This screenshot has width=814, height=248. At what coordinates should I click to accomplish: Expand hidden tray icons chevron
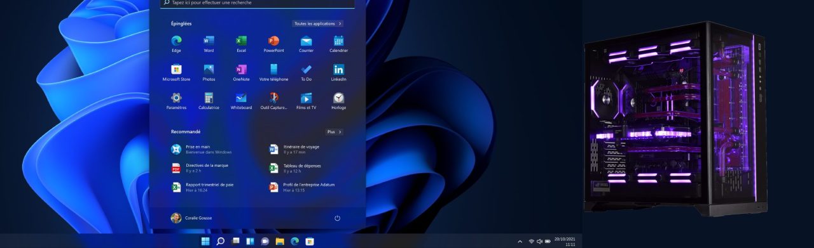click(520, 242)
